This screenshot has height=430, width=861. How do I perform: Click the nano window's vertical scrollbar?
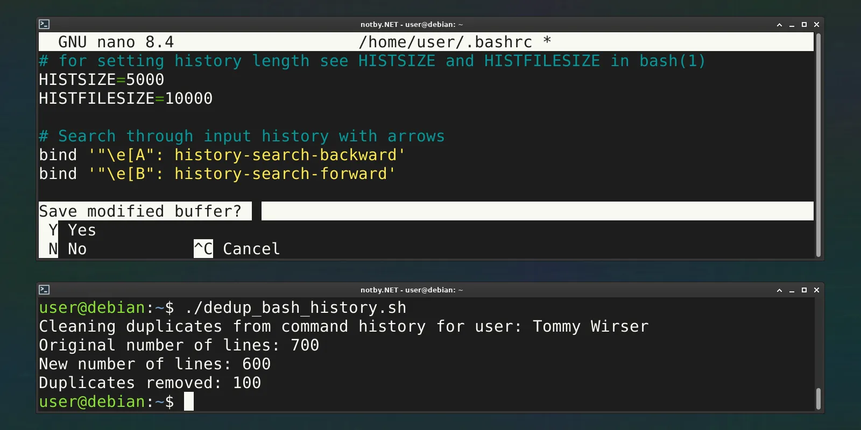[818, 145]
